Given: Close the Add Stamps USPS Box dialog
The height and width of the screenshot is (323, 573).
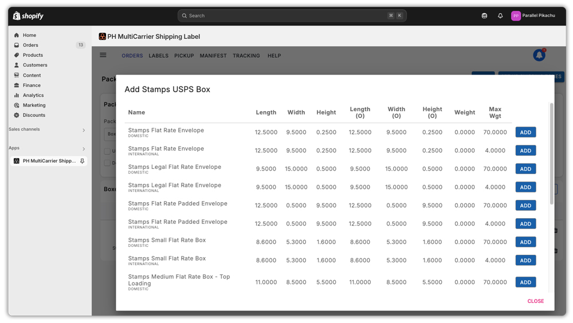Looking at the screenshot, I should point(535,301).
